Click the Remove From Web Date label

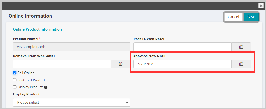pyautogui.click(x=34, y=56)
